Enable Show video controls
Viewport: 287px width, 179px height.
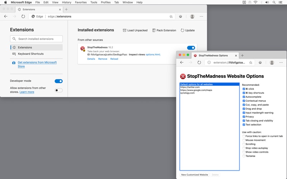click(x=244, y=152)
